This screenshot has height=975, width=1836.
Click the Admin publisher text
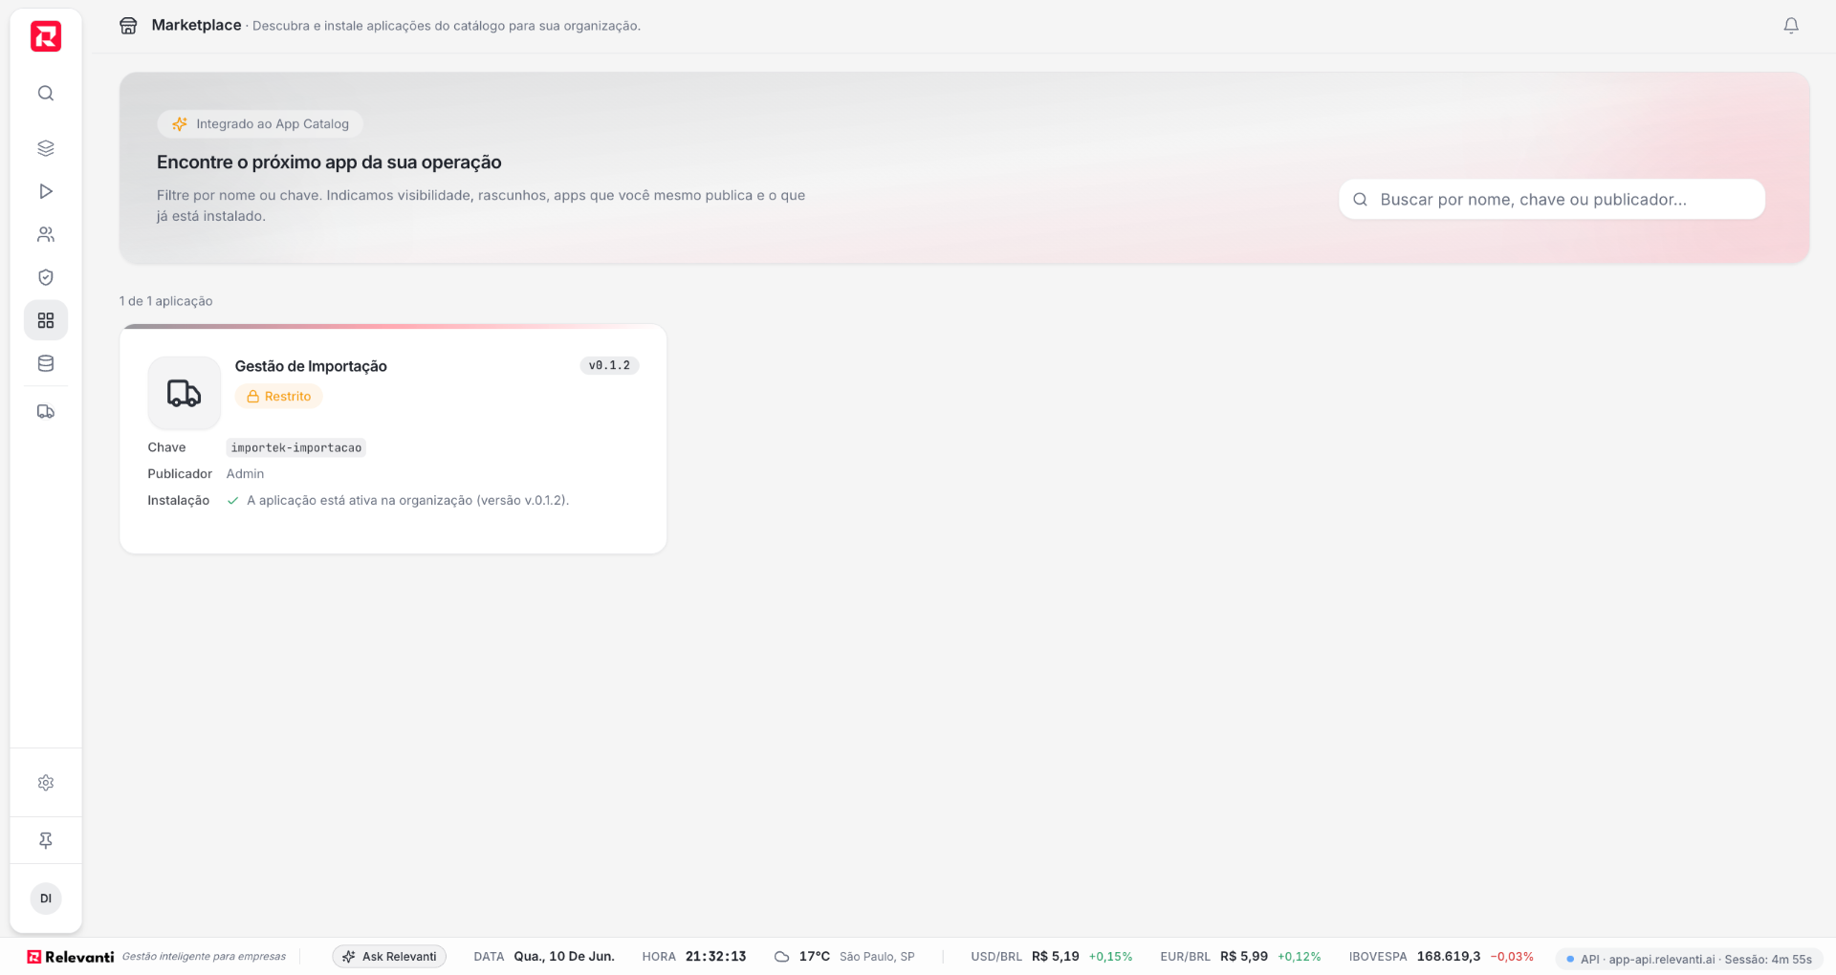tap(245, 474)
